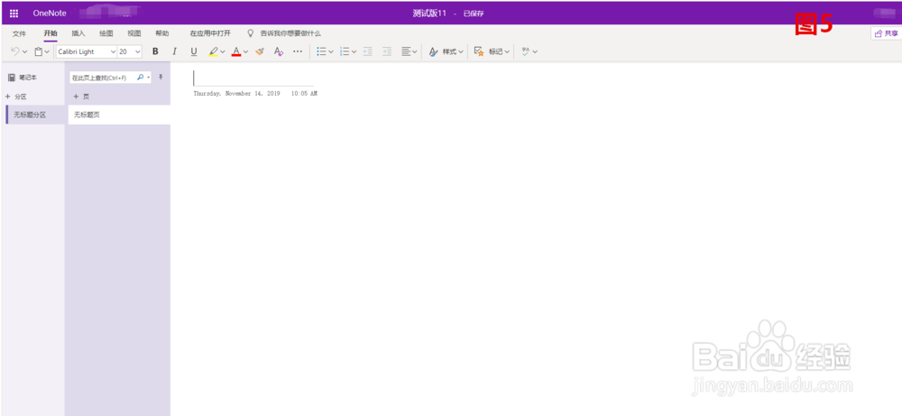Viewport: 902px width, 416px height.
Task: Insert a numbered list
Action: coord(345,51)
